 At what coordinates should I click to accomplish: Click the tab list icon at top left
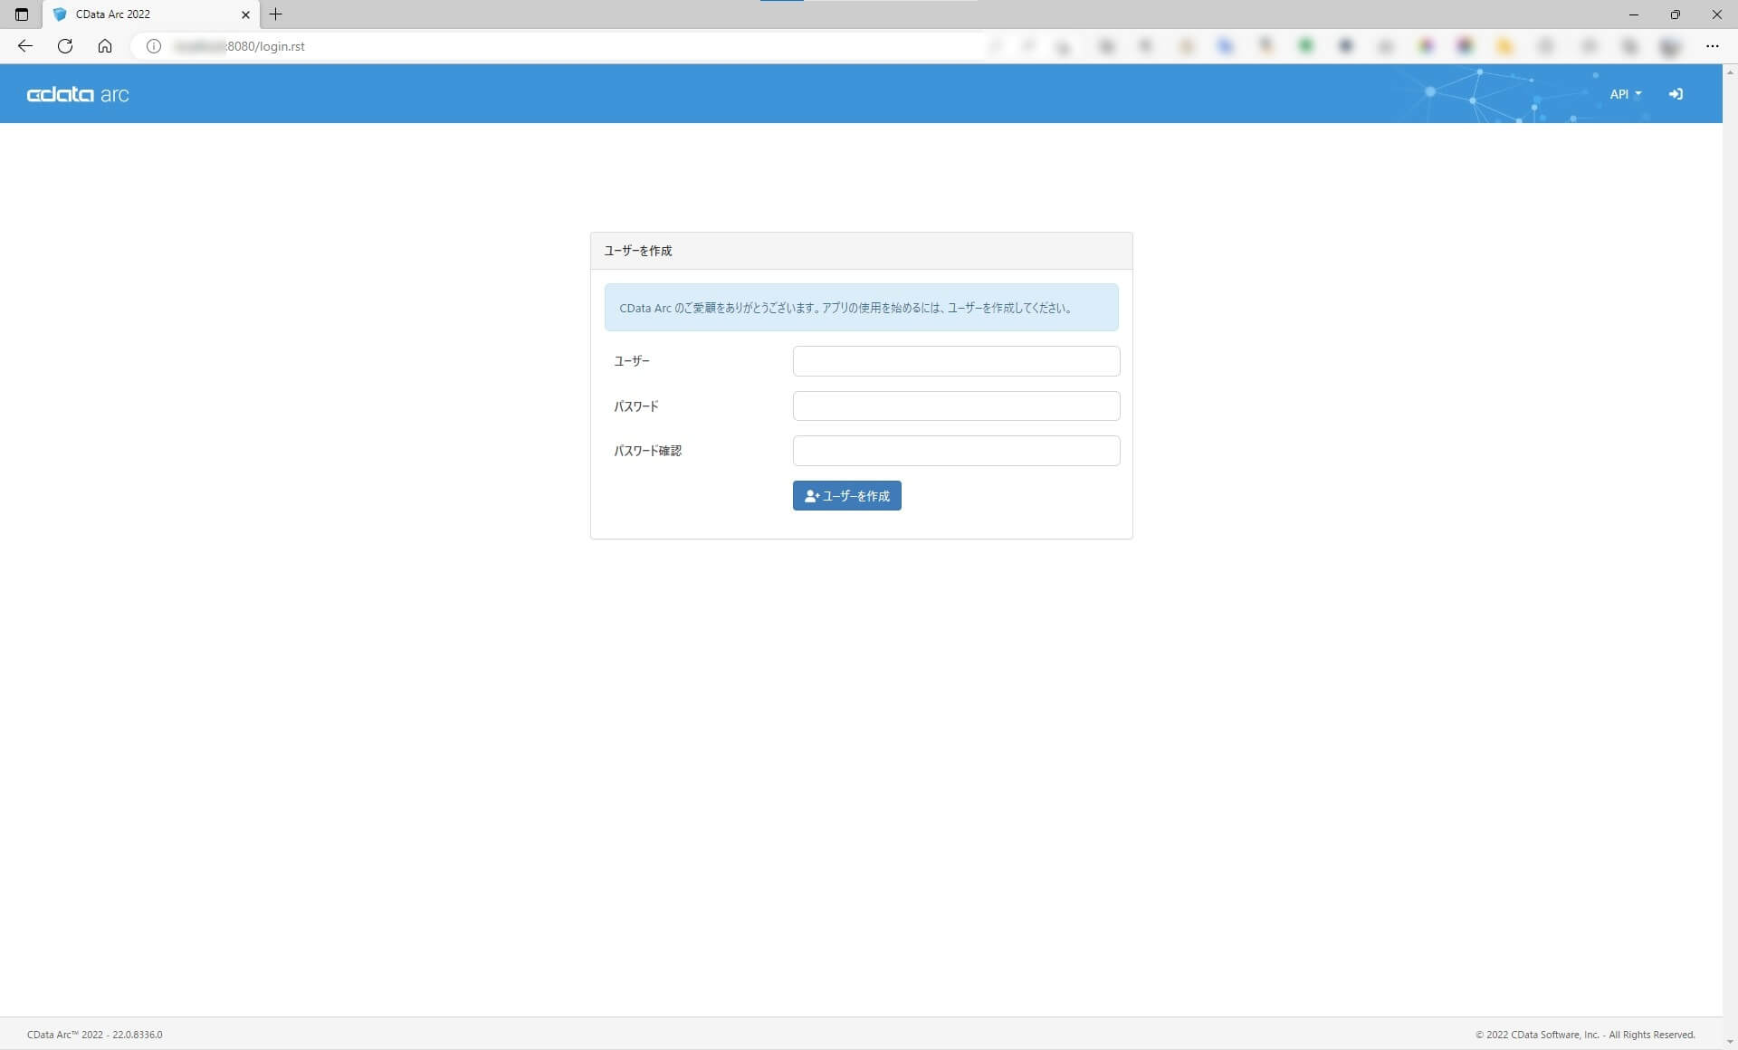22,14
